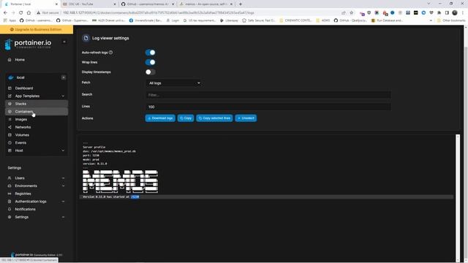
Task: Expand Environments submenu chevron
Action: 63,186
